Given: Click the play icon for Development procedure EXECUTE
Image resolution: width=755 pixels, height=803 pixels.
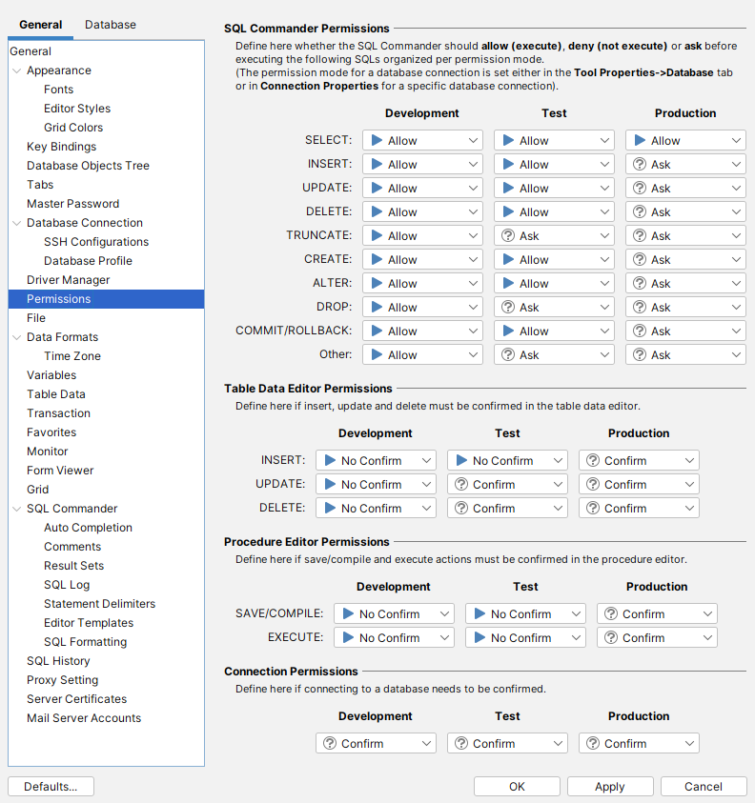Looking at the screenshot, I should (x=348, y=637).
